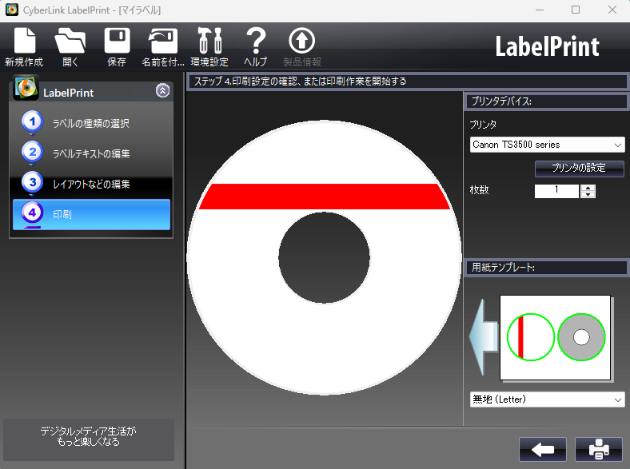
Task: Click the disc label preview
Action: [x=324, y=257]
